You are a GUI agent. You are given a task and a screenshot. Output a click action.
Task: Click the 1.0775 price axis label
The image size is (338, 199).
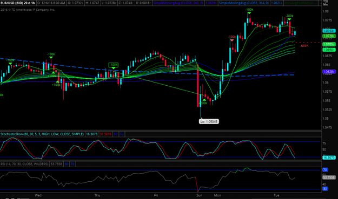click(x=327, y=20)
